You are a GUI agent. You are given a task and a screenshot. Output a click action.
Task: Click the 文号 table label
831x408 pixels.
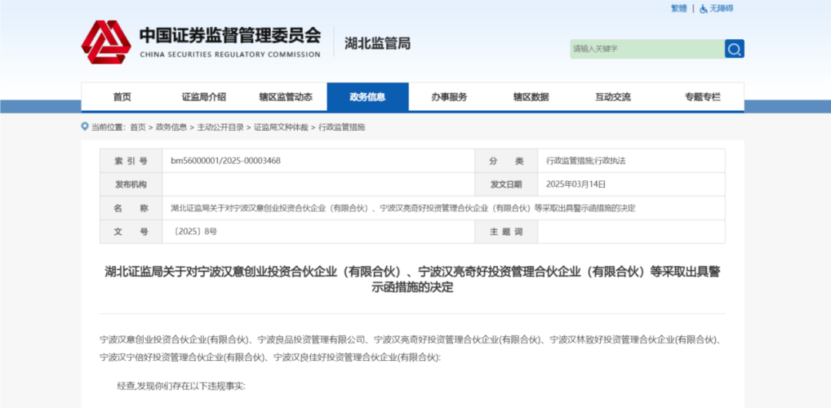pos(131,232)
